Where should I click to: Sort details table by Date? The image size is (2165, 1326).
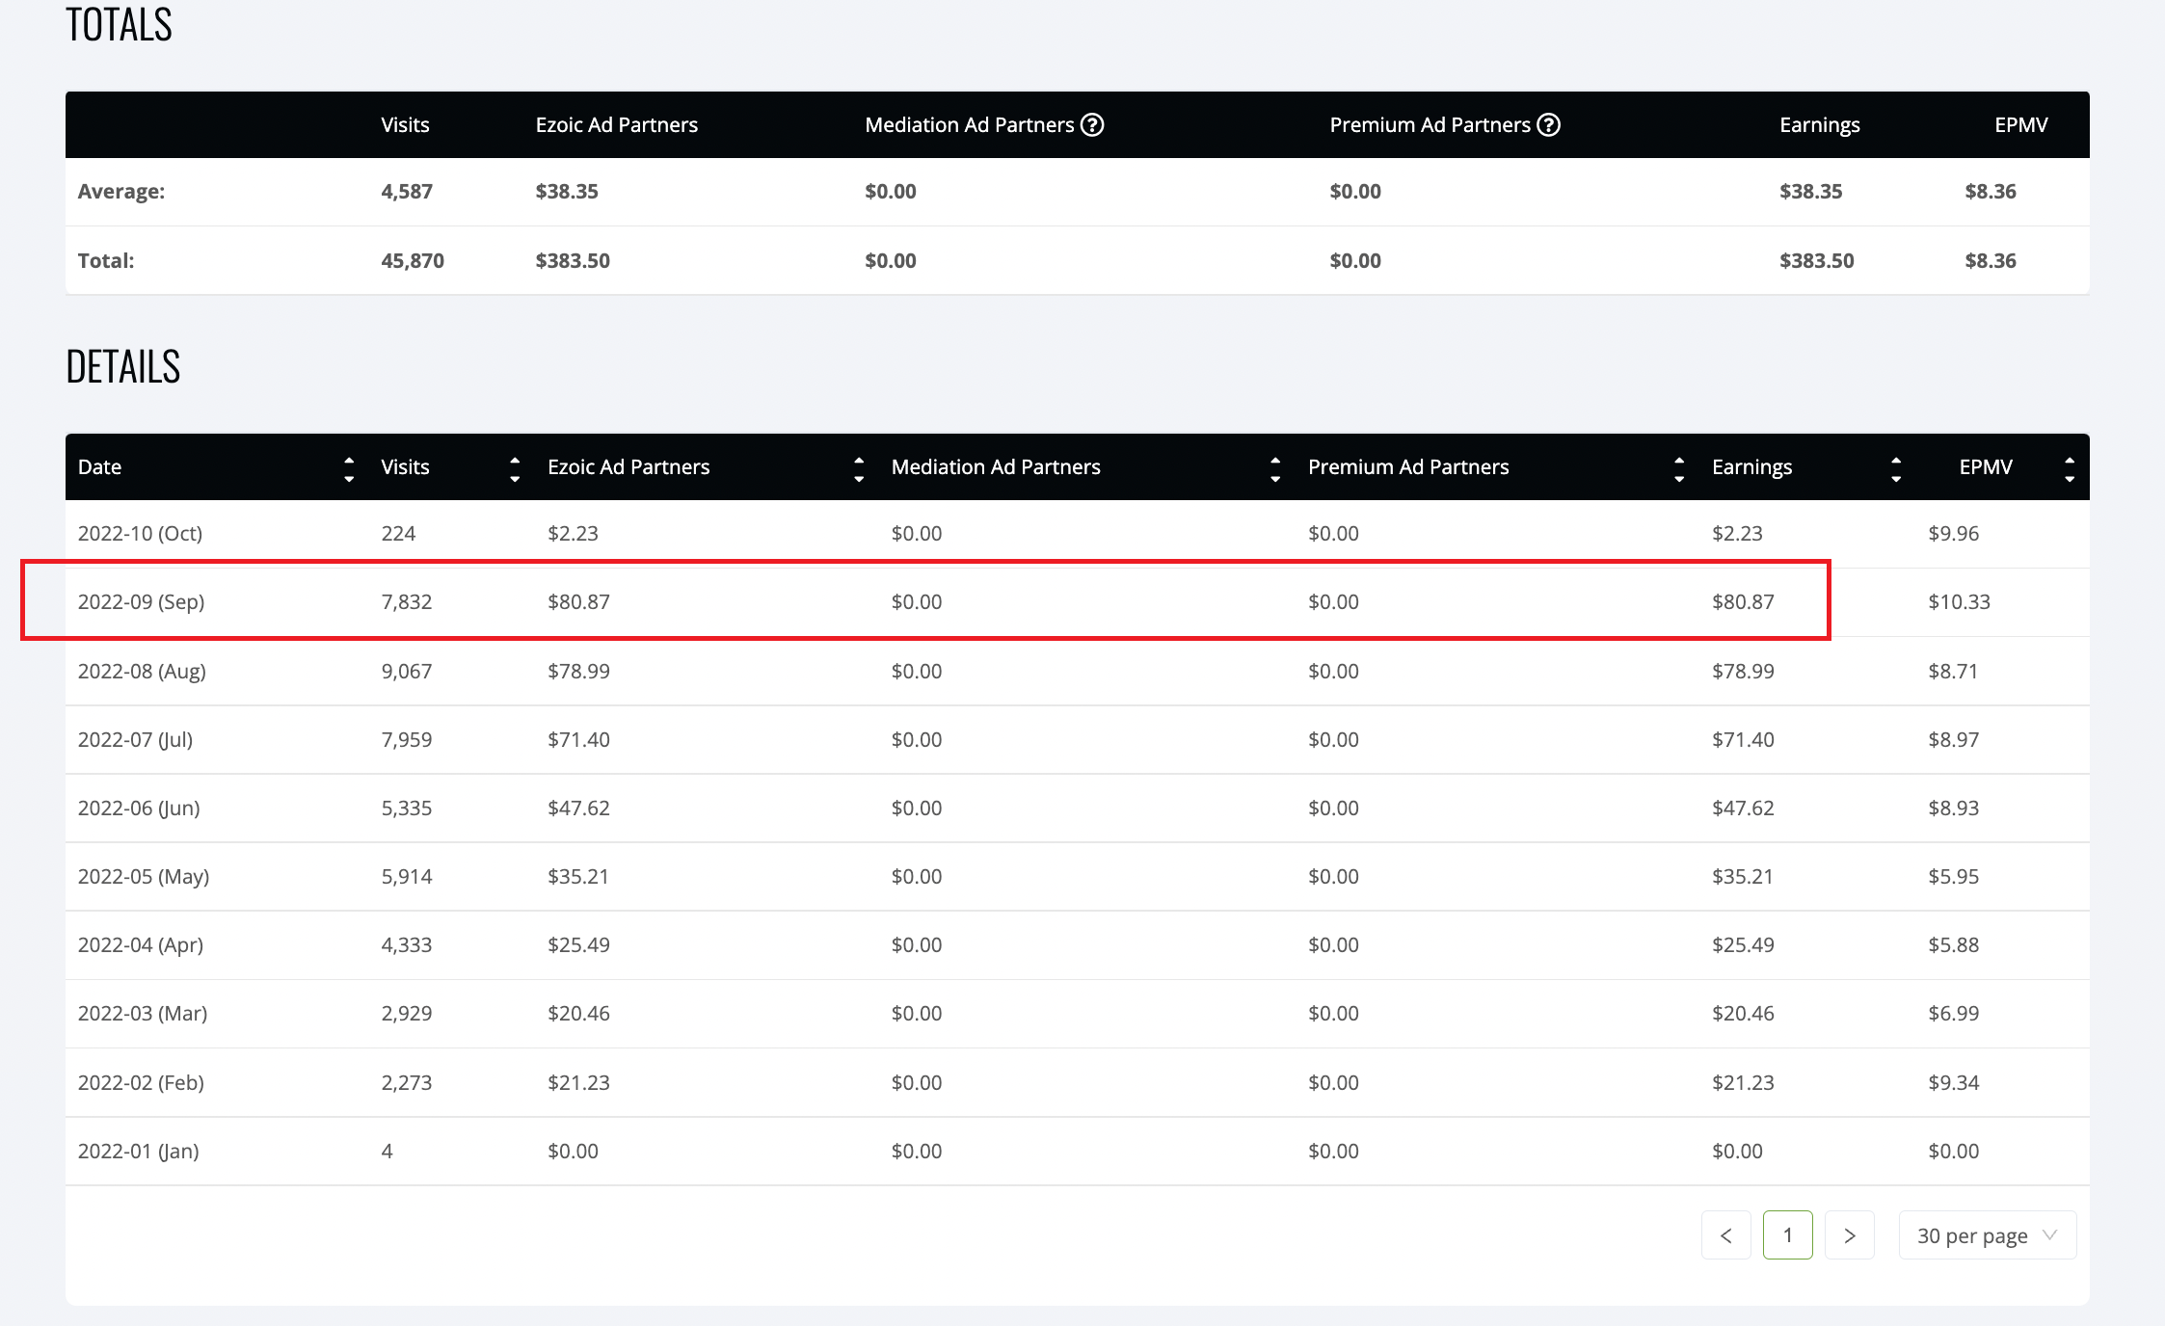tap(349, 469)
